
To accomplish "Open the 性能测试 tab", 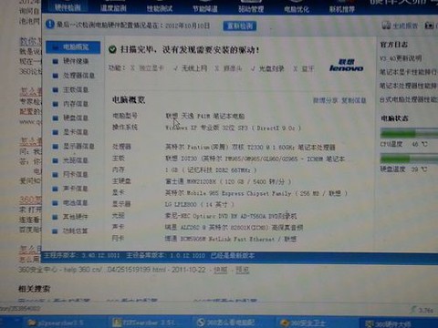I will [160, 8].
